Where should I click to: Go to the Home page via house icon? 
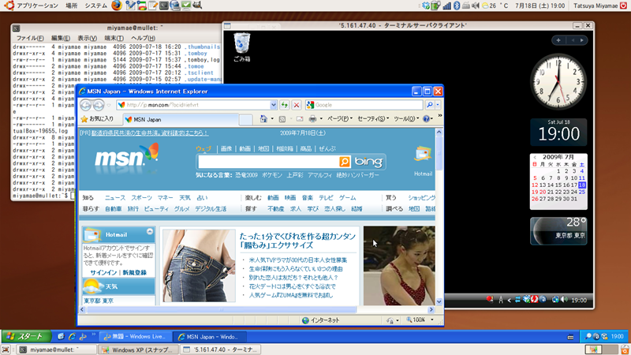(x=263, y=119)
